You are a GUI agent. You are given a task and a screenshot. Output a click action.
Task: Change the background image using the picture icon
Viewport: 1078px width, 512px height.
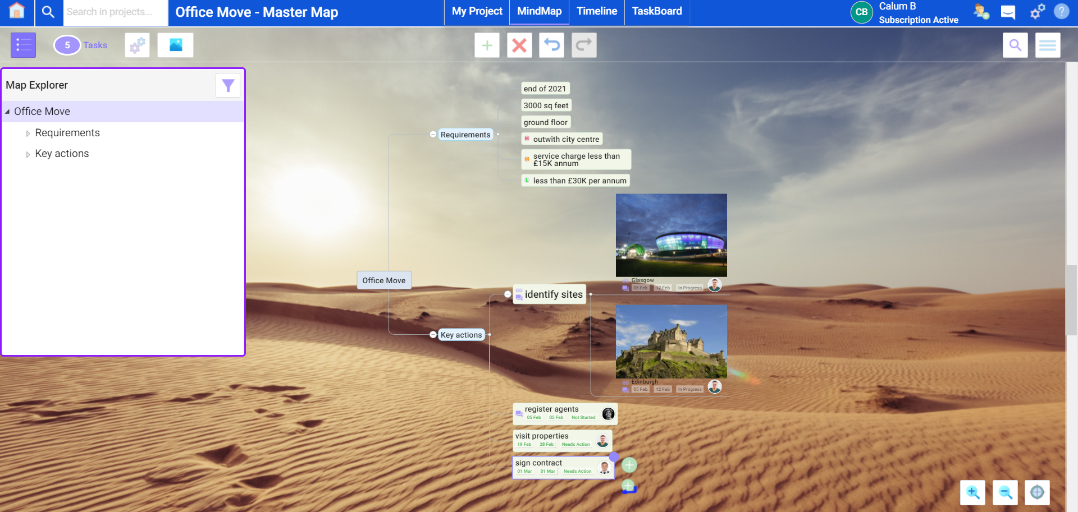click(x=175, y=45)
